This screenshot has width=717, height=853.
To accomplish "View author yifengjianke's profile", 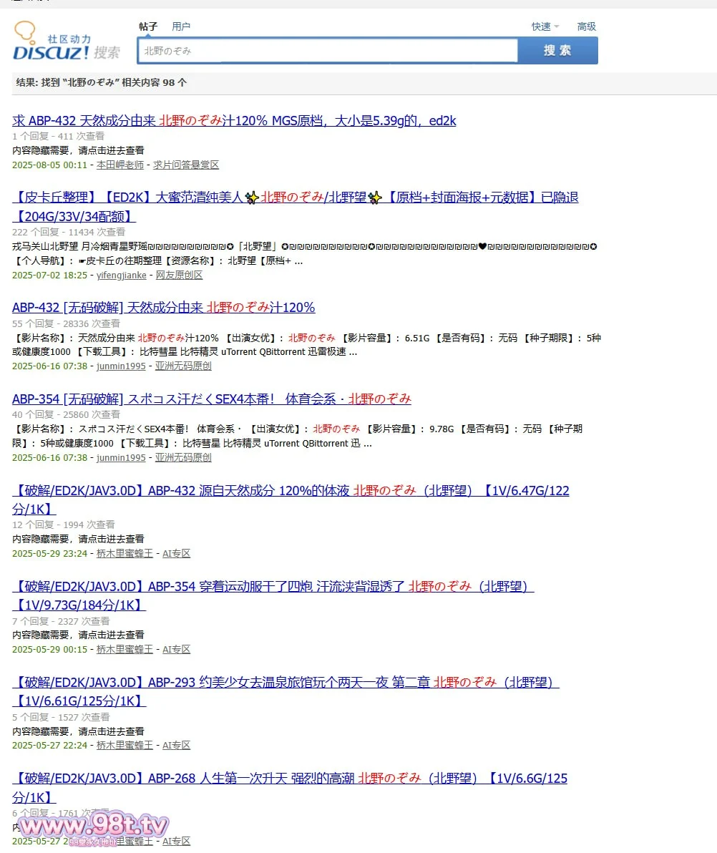I will point(122,275).
